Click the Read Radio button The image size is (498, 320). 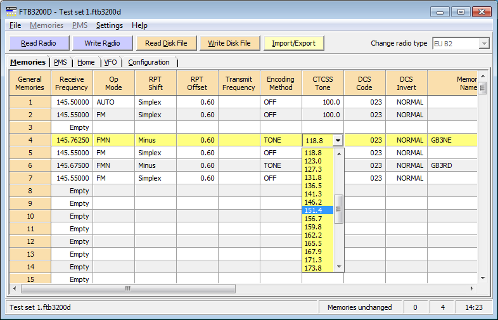(x=38, y=43)
